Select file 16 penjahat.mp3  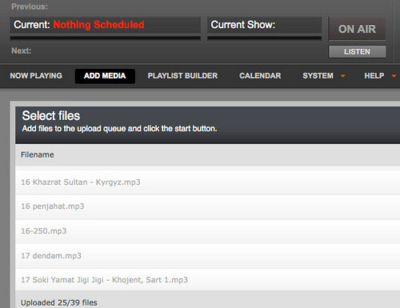pos(207,206)
